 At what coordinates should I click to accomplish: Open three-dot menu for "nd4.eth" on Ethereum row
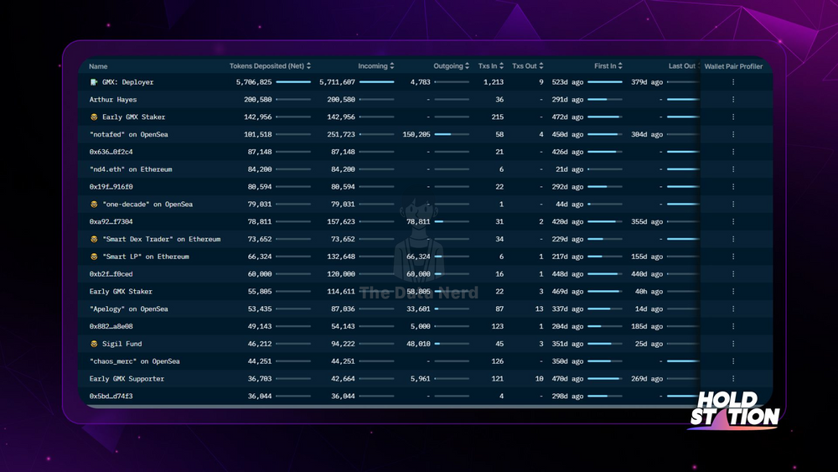click(x=733, y=169)
